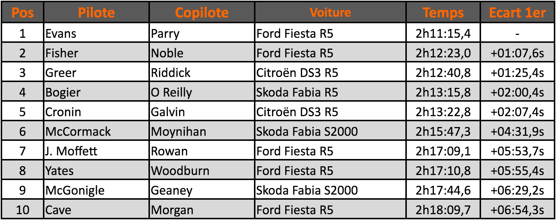Select the gap value +06:54,3s
The image size is (556, 220).
[517, 210]
